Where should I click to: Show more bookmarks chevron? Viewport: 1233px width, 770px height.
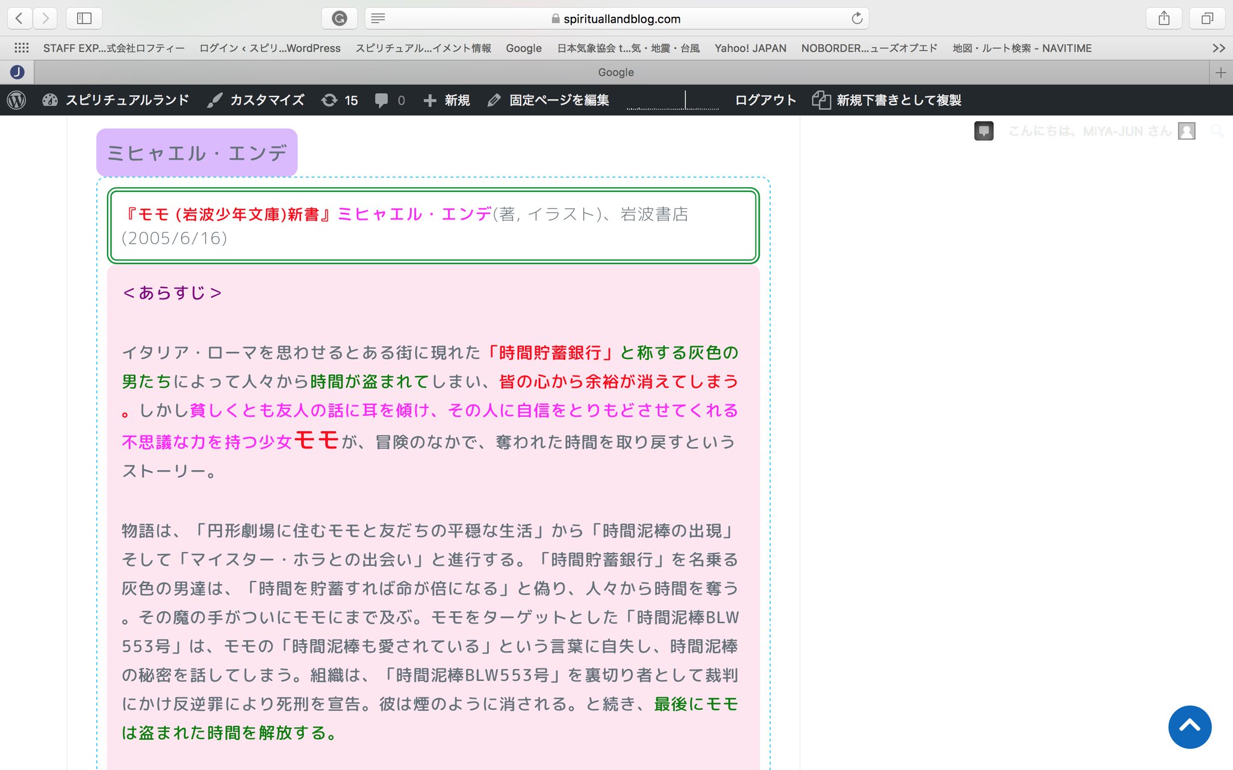[1219, 48]
